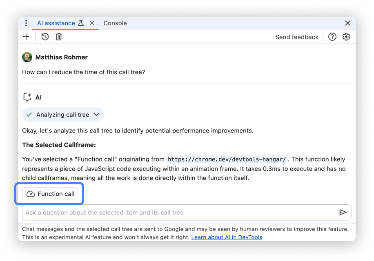374x261 pixels.
Task: Open the three-dot DevTools menu
Action: pos(26,23)
